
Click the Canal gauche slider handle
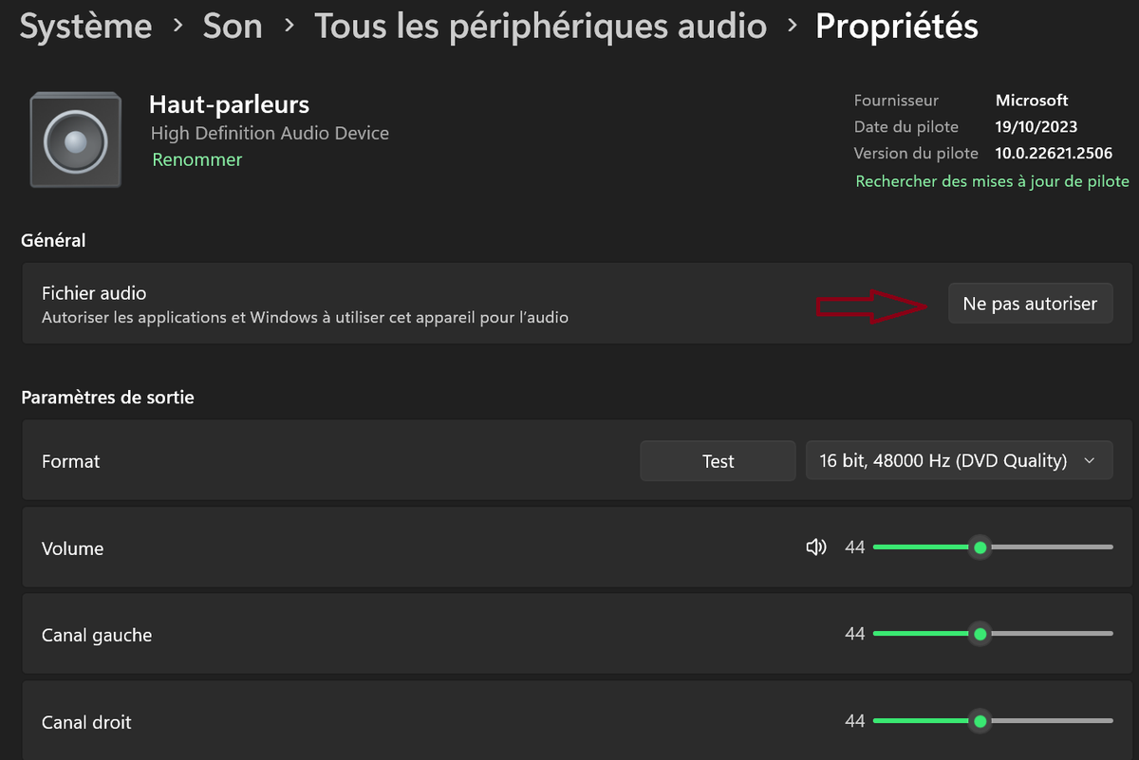(x=980, y=634)
